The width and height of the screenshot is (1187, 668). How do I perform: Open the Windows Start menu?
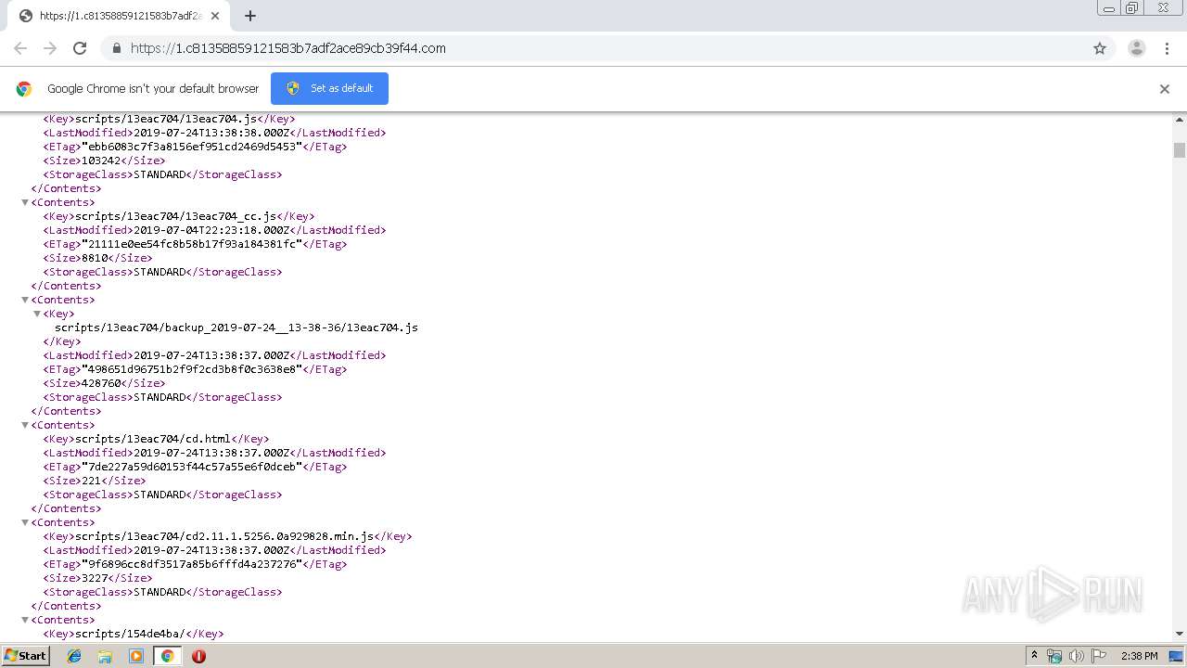click(x=25, y=656)
